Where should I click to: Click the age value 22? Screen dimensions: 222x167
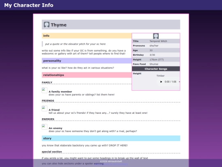(x=151, y=50)
